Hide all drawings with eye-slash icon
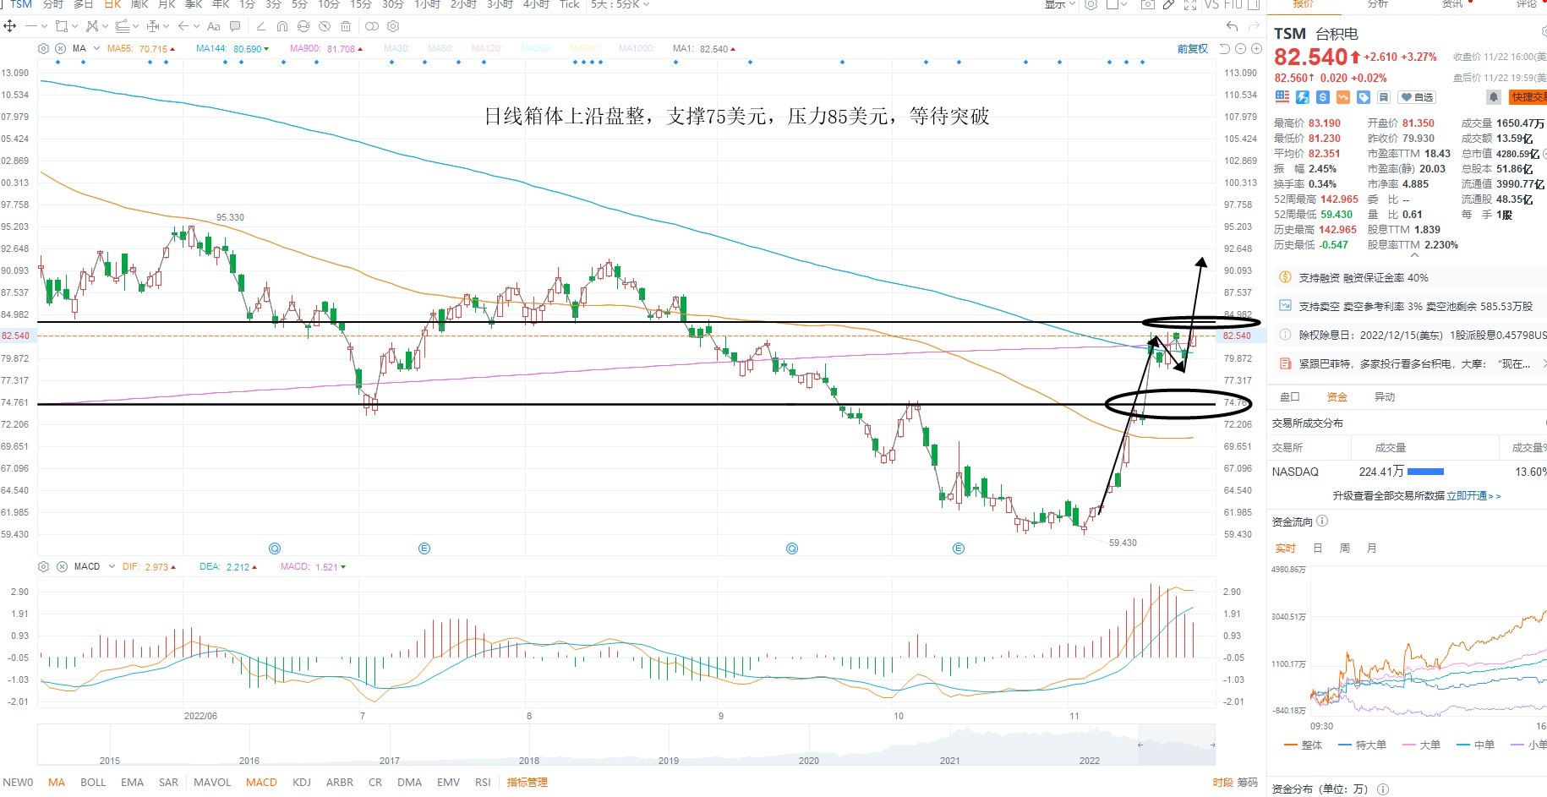Viewport: 1547px width, 797px height. pyautogui.click(x=325, y=26)
